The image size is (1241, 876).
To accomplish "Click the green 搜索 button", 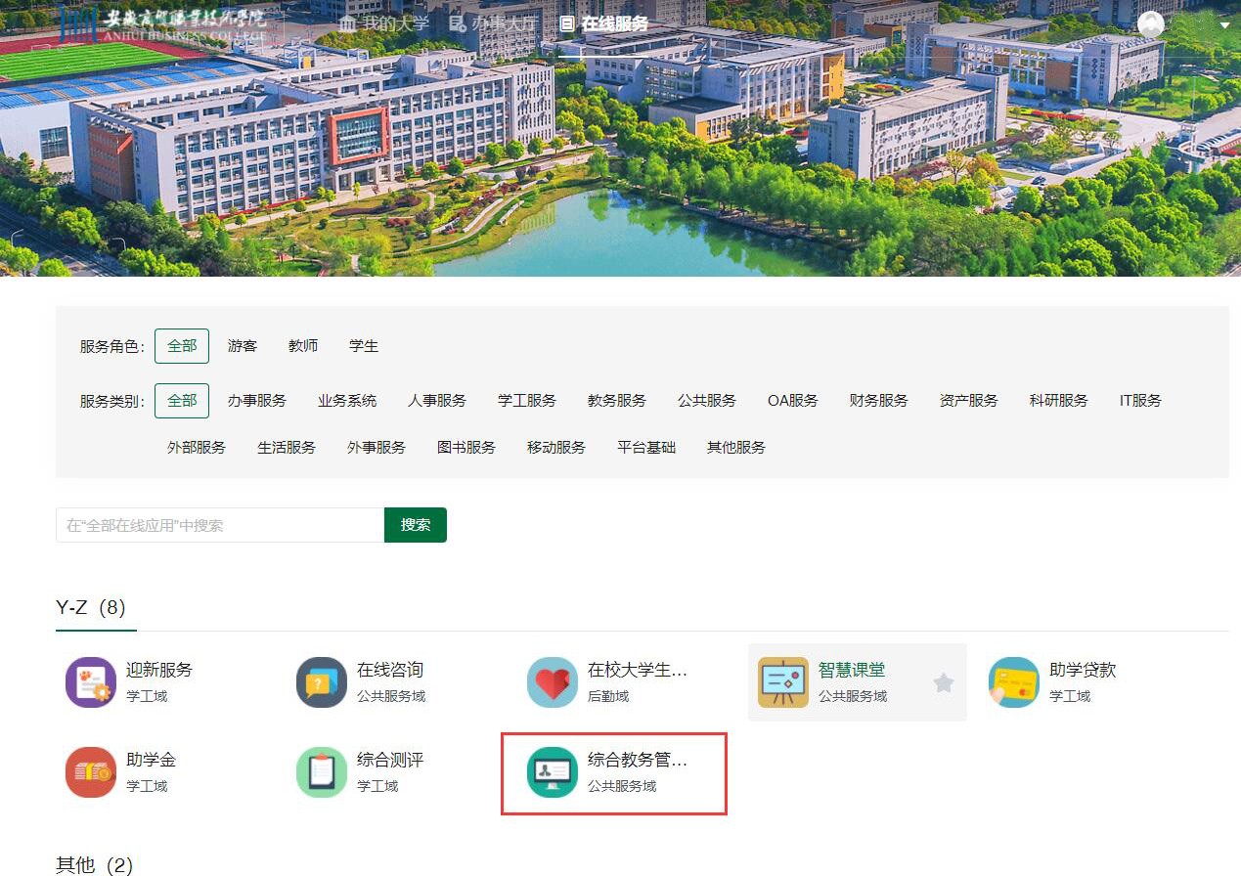I will tap(415, 525).
